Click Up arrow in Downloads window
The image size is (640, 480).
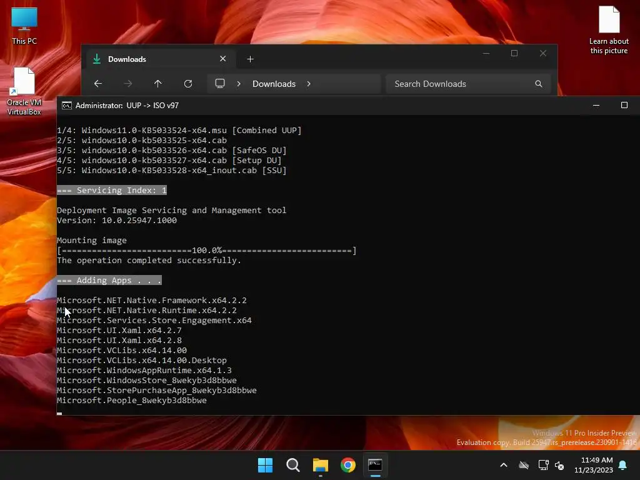pyautogui.click(x=158, y=84)
